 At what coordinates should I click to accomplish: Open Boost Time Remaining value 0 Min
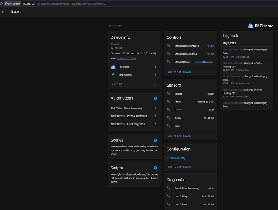click(x=211, y=189)
